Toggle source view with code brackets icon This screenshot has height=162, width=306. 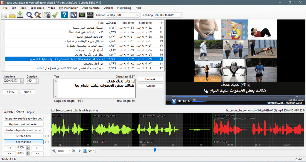pos(74,15)
